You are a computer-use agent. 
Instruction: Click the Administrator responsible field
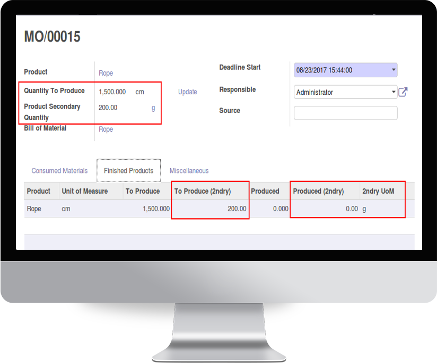346,92
